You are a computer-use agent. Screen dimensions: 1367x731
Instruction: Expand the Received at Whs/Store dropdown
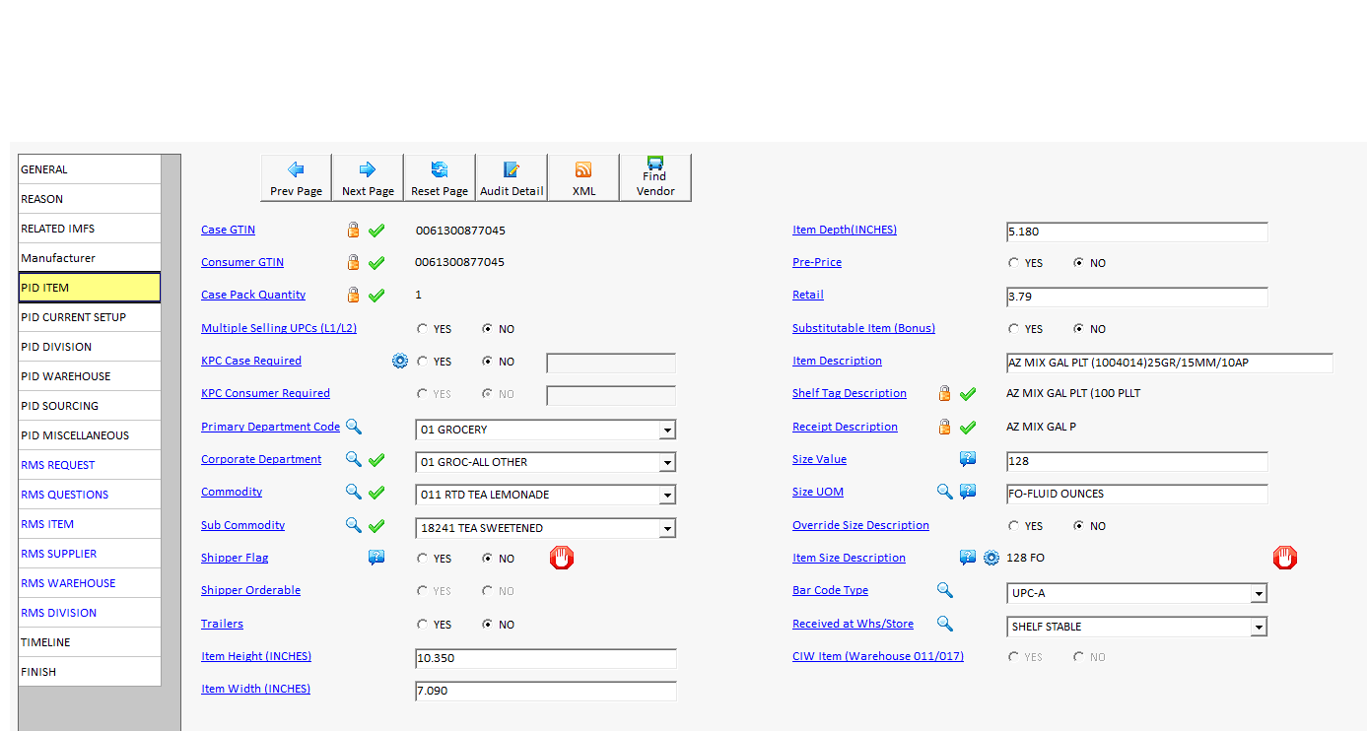(1259, 627)
